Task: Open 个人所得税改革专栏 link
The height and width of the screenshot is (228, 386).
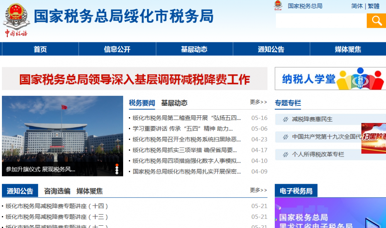Action: click(x=318, y=155)
